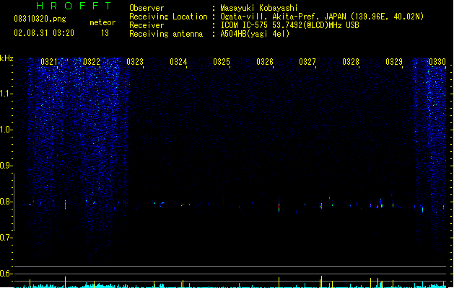This screenshot has width=454, height=288.
Task: Click the 0.8 kHz axis label
Action: [x=6, y=202]
